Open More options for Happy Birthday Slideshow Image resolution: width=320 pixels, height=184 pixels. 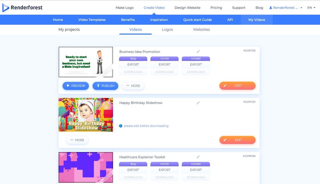77,140
